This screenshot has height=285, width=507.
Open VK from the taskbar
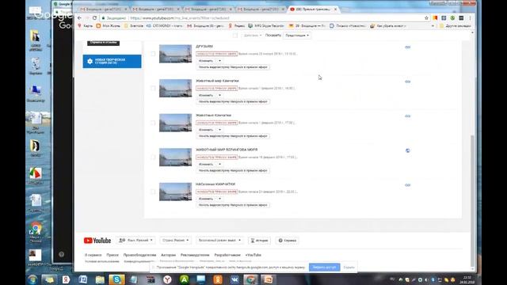click(x=234, y=279)
